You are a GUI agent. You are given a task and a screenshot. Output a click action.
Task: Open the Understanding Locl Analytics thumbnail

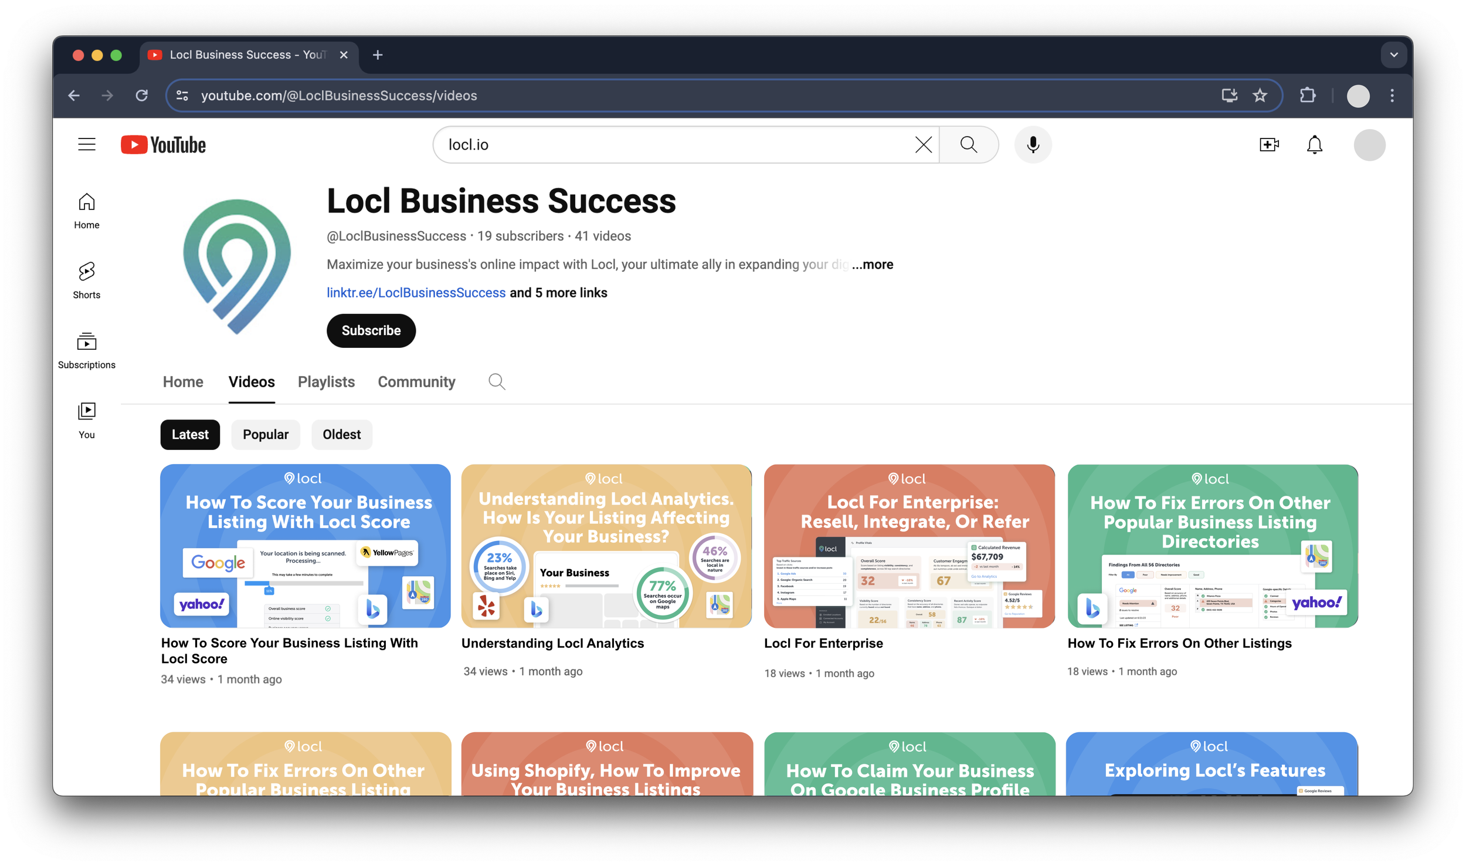606,546
